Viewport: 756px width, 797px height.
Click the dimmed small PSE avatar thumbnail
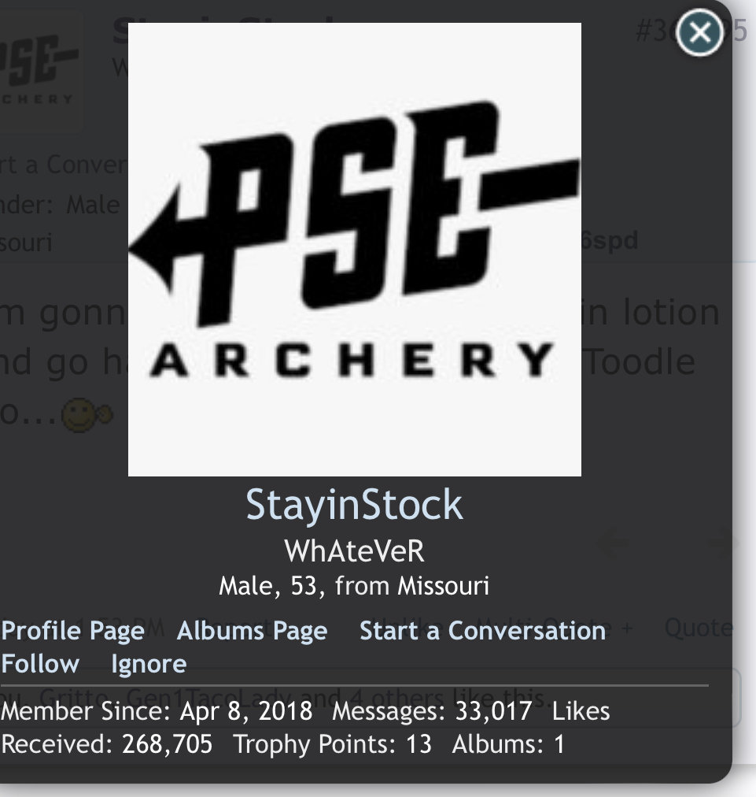tap(41, 71)
